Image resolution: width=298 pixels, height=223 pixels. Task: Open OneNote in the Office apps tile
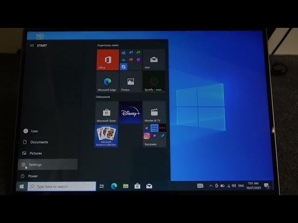(x=139, y=60)
